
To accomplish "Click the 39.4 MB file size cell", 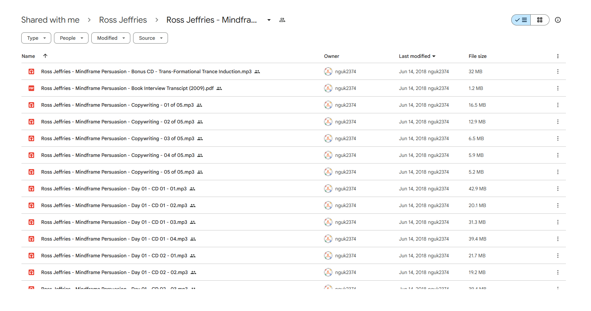I will click(x=477, y=239).
